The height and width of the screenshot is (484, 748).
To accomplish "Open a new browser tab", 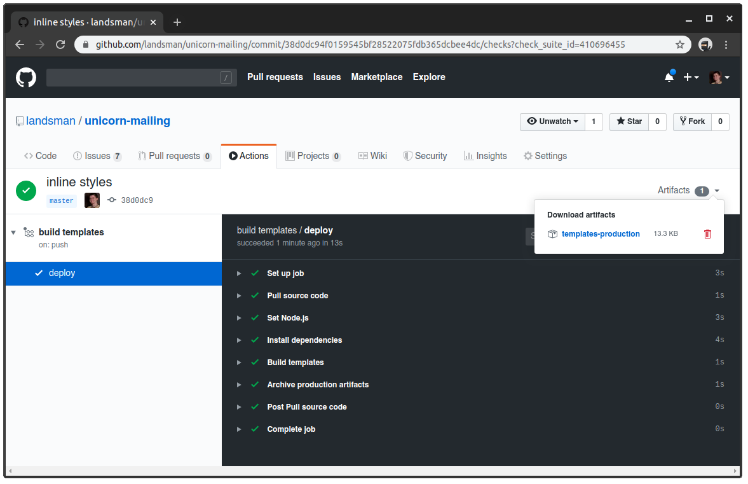I will click(177, 22).
